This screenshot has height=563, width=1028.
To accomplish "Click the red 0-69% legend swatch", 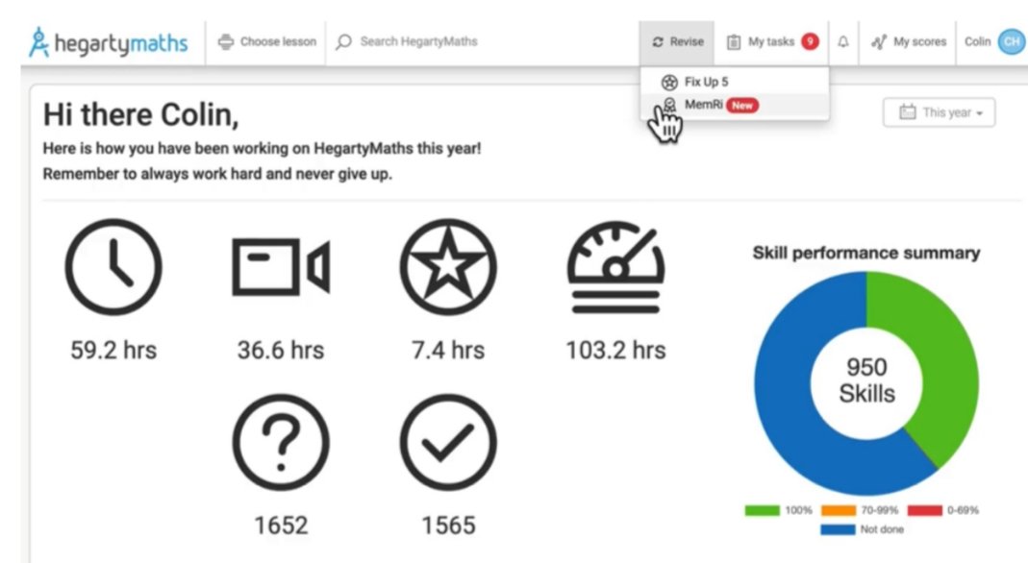I will (925, 510).
